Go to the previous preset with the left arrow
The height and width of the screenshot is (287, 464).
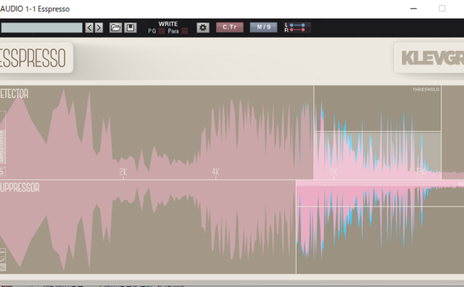pyautogui.click(x=89, y=28)
